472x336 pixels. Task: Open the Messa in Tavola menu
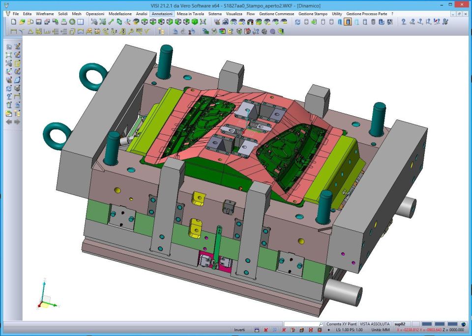click(190, 14)
